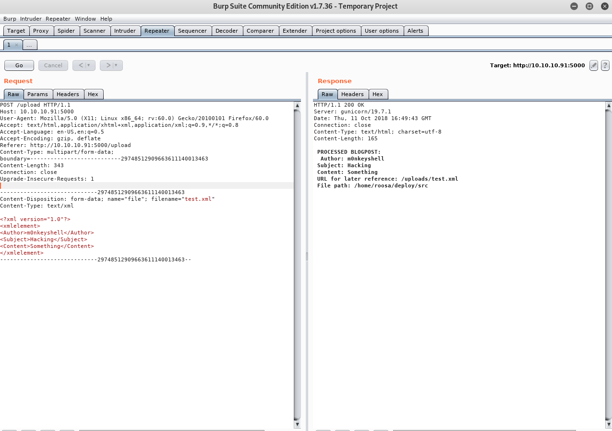Open the Repeater menu in the menu bar
This screenshot has height=431, width=612.
pyautogui.click(x=58, y=19)
